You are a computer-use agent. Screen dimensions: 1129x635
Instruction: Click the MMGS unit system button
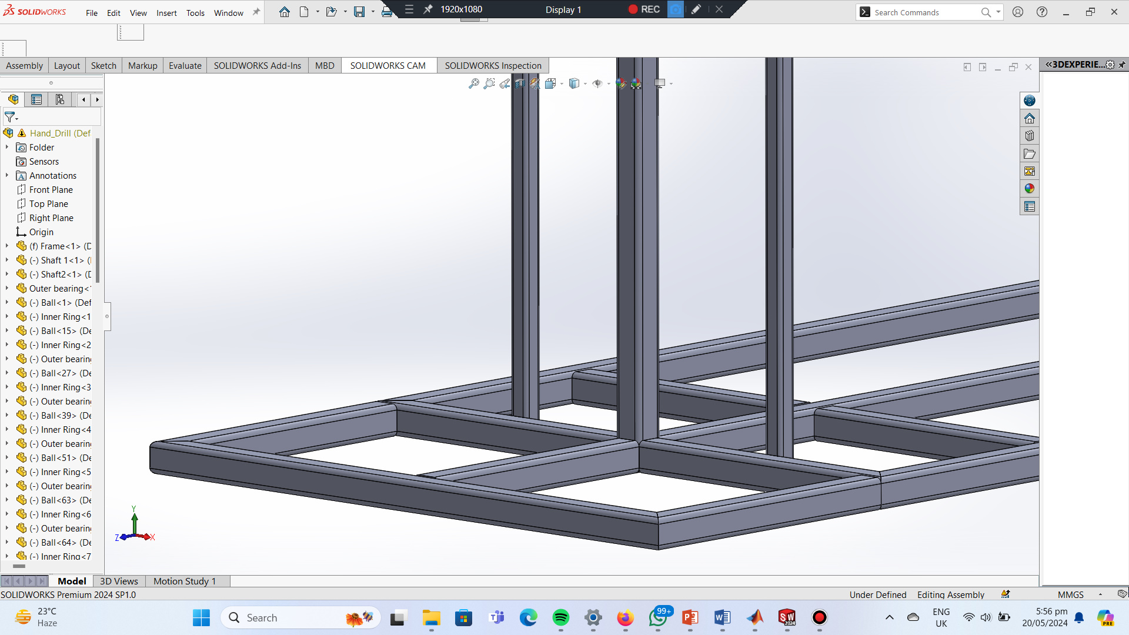[x=1070, y=594]
